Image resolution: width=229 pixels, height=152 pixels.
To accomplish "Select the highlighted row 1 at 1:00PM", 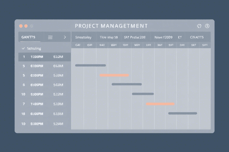I will [x=44, y=57].
